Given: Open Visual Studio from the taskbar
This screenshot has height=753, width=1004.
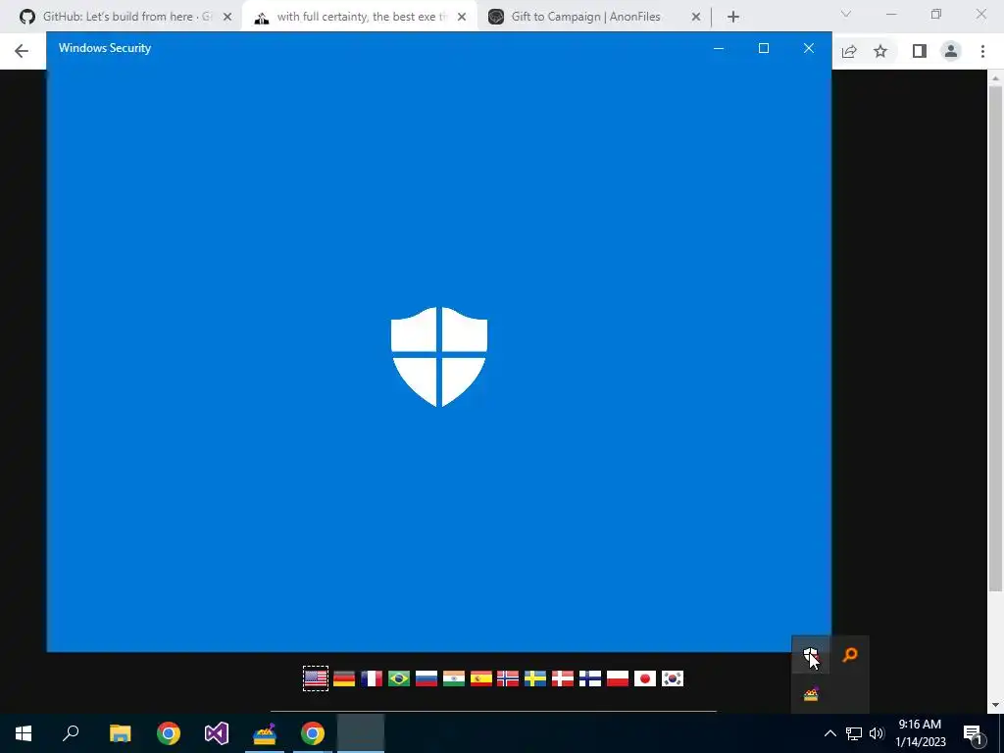Looking at the screenshot, I should (217, 733).
